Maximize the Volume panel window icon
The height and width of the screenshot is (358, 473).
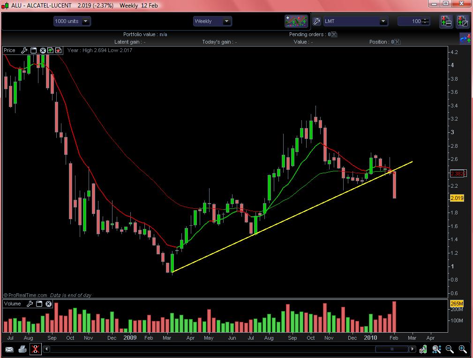point(39,304)
